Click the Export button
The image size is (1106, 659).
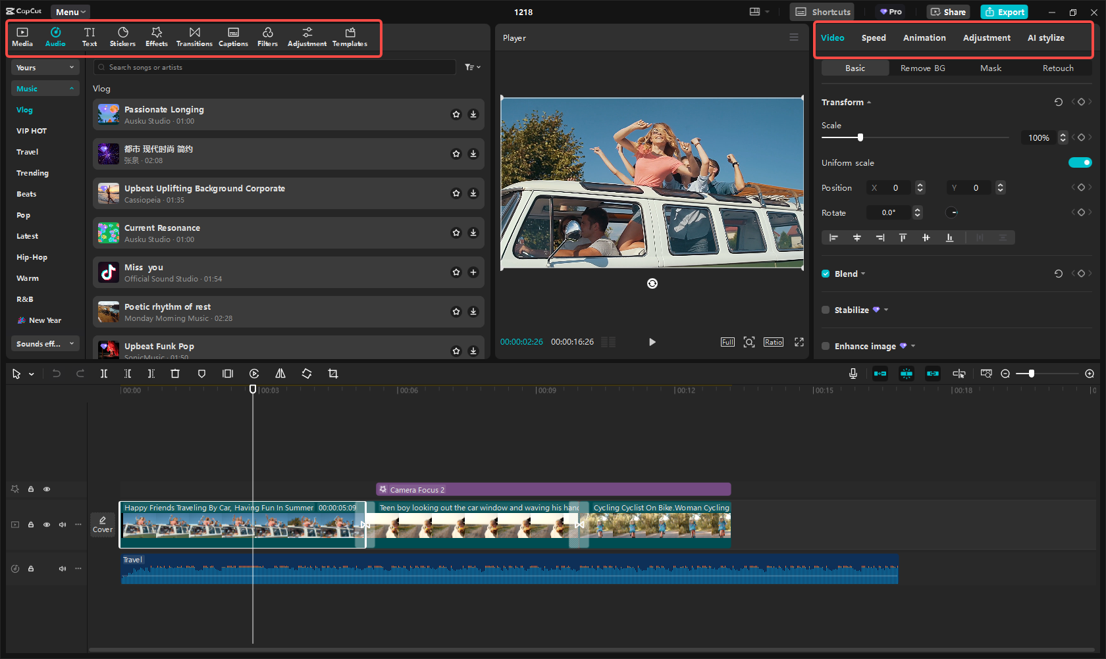click(1004, 12)
